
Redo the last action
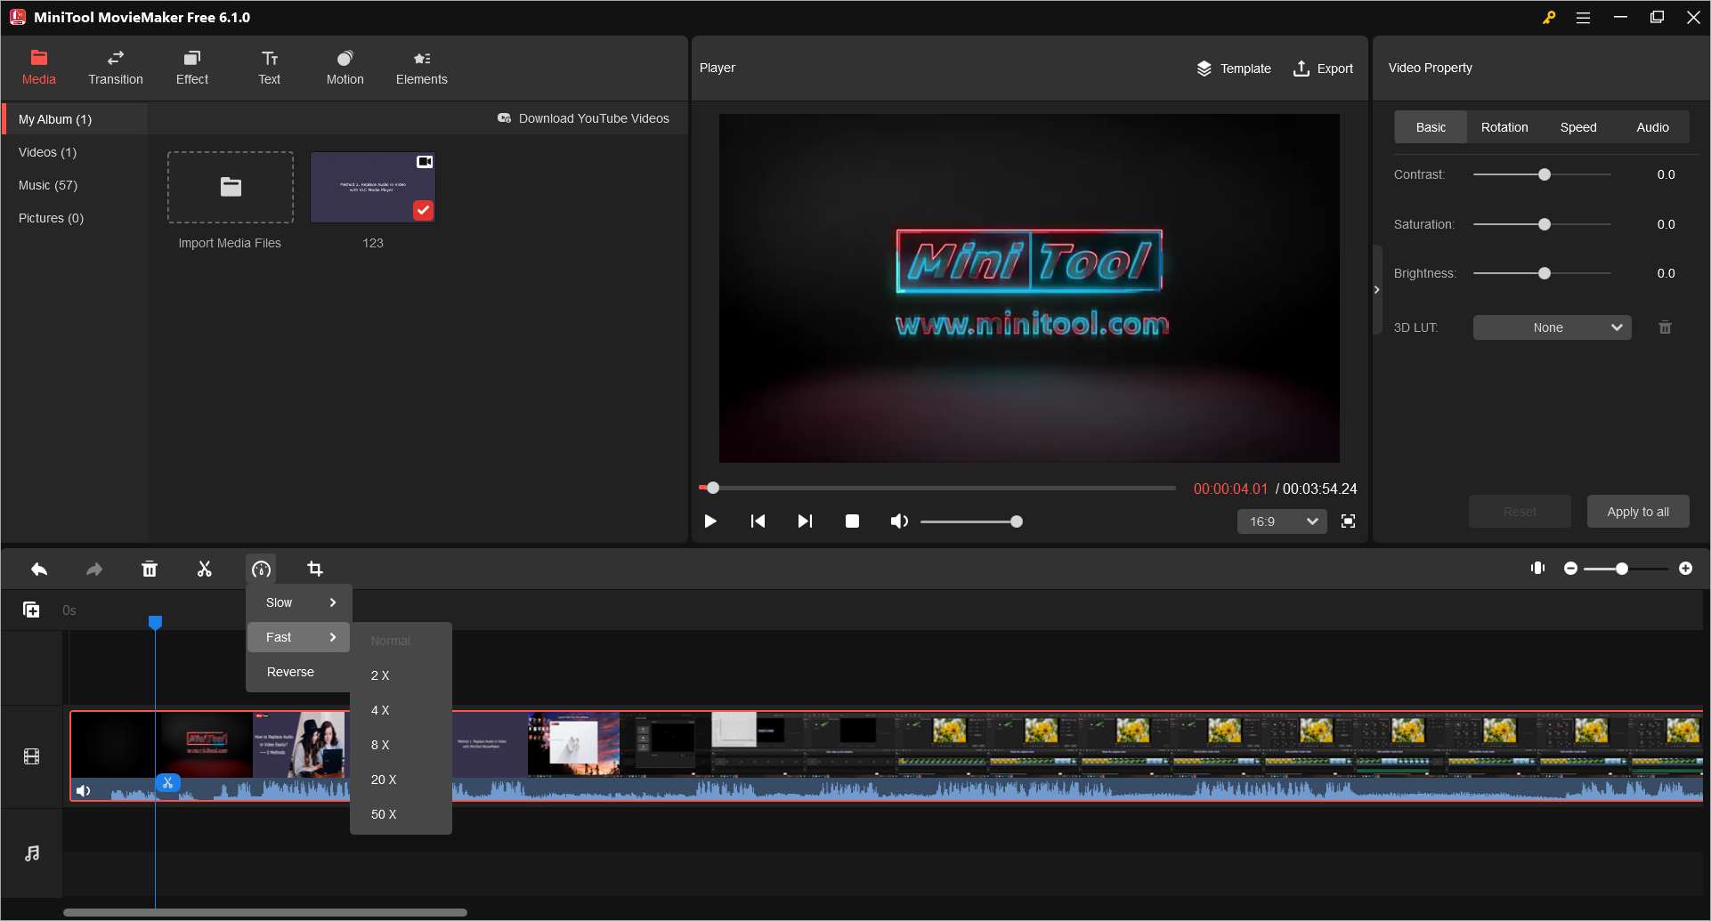click(94, 569)
